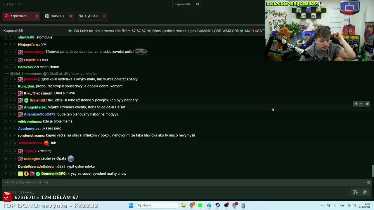374x210 pixels.
Task: Open maracrying's user card
Action: [34, 52]
